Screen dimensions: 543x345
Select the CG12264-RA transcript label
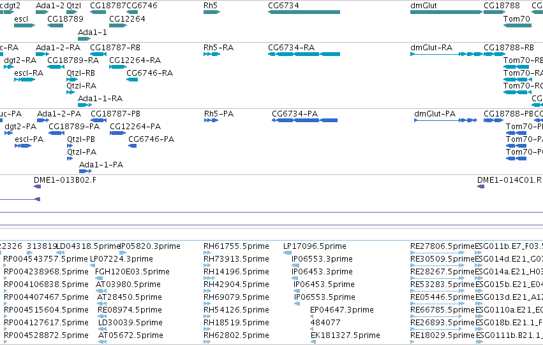click(x=135, y=60)
